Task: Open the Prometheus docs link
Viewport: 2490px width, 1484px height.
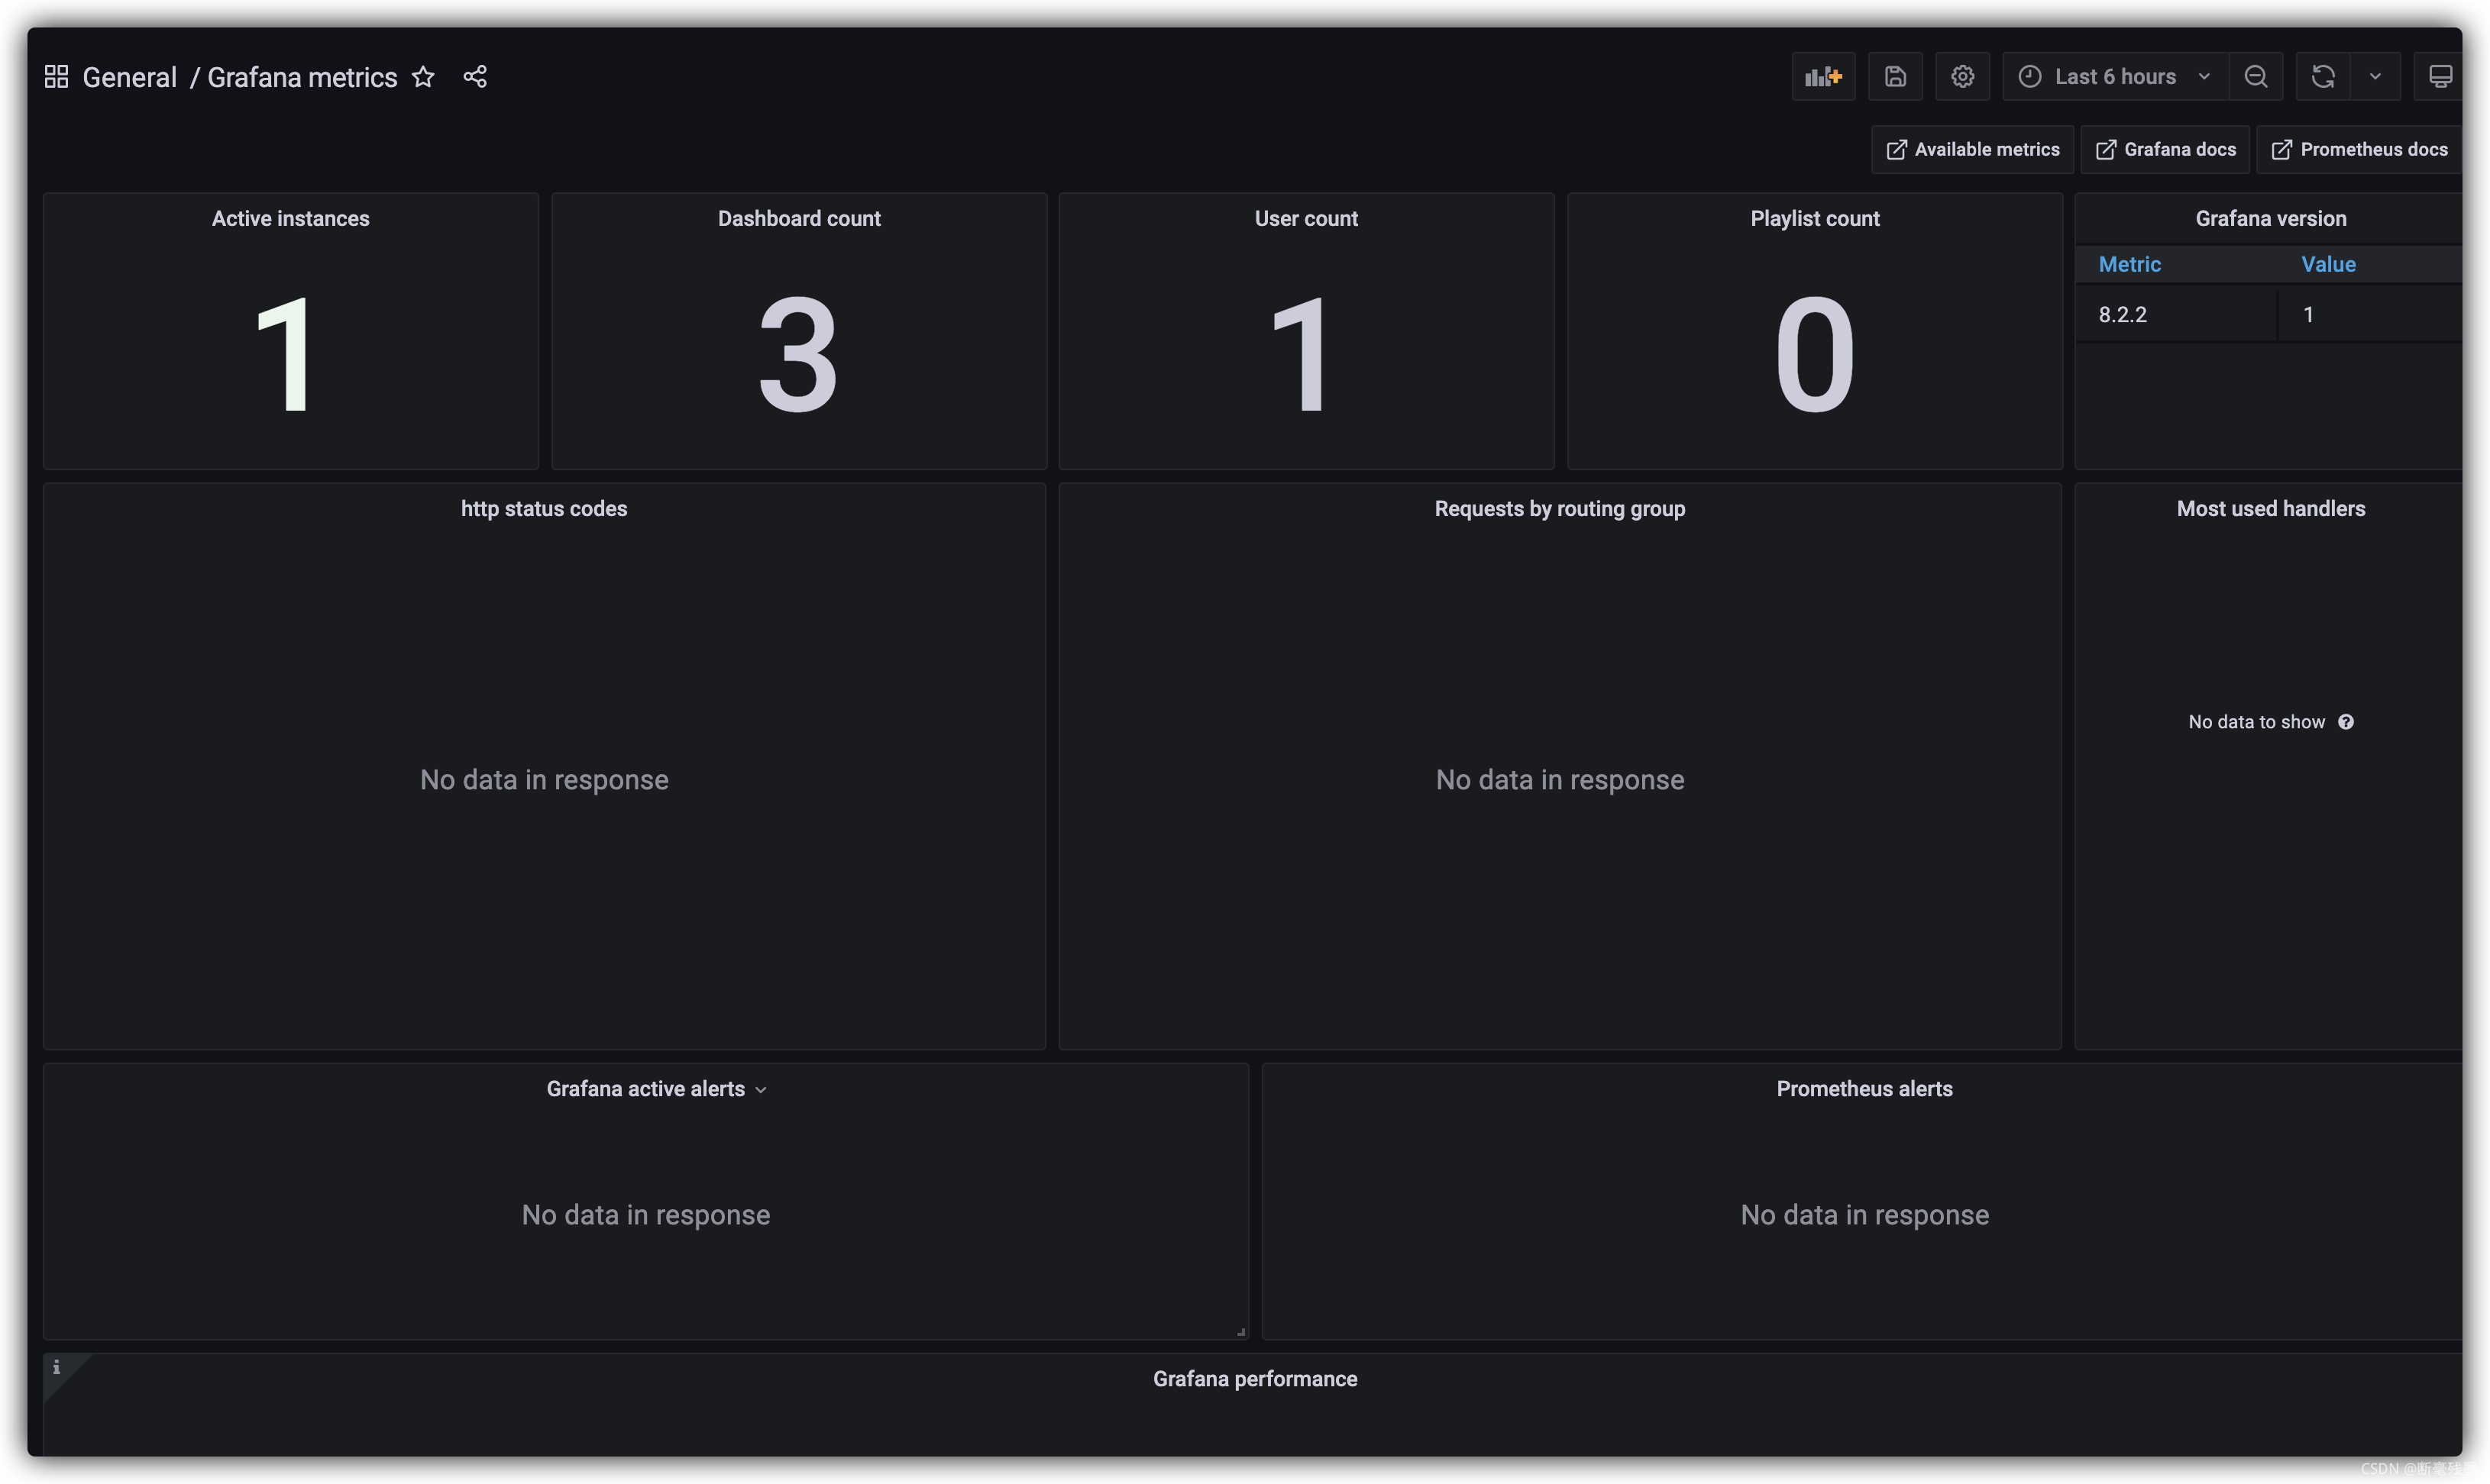Action: tap(2359, 149)
